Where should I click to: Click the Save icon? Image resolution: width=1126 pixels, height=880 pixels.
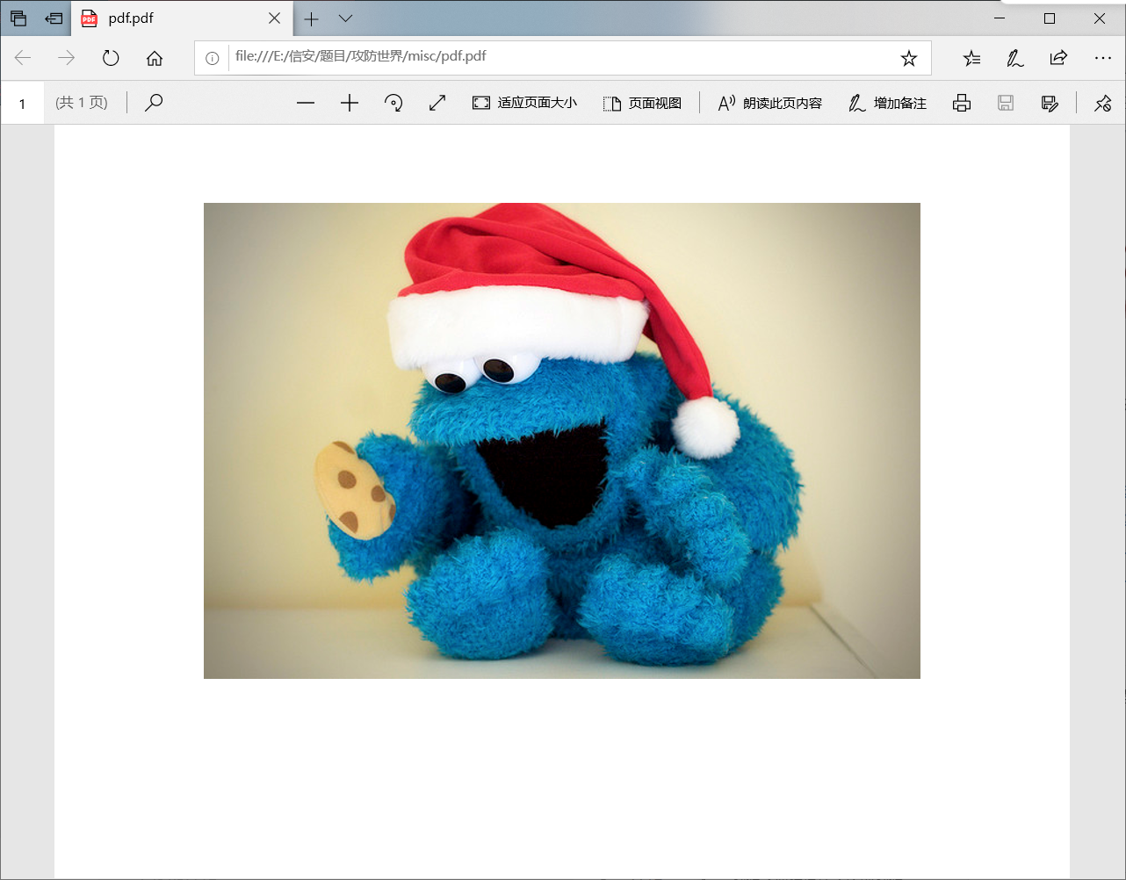click(1006, 103)
